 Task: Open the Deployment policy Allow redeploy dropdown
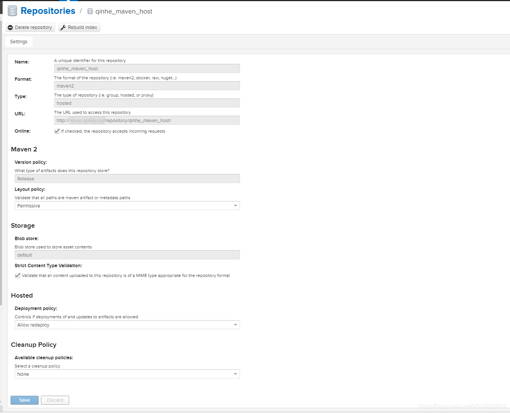tap(127, 325)
